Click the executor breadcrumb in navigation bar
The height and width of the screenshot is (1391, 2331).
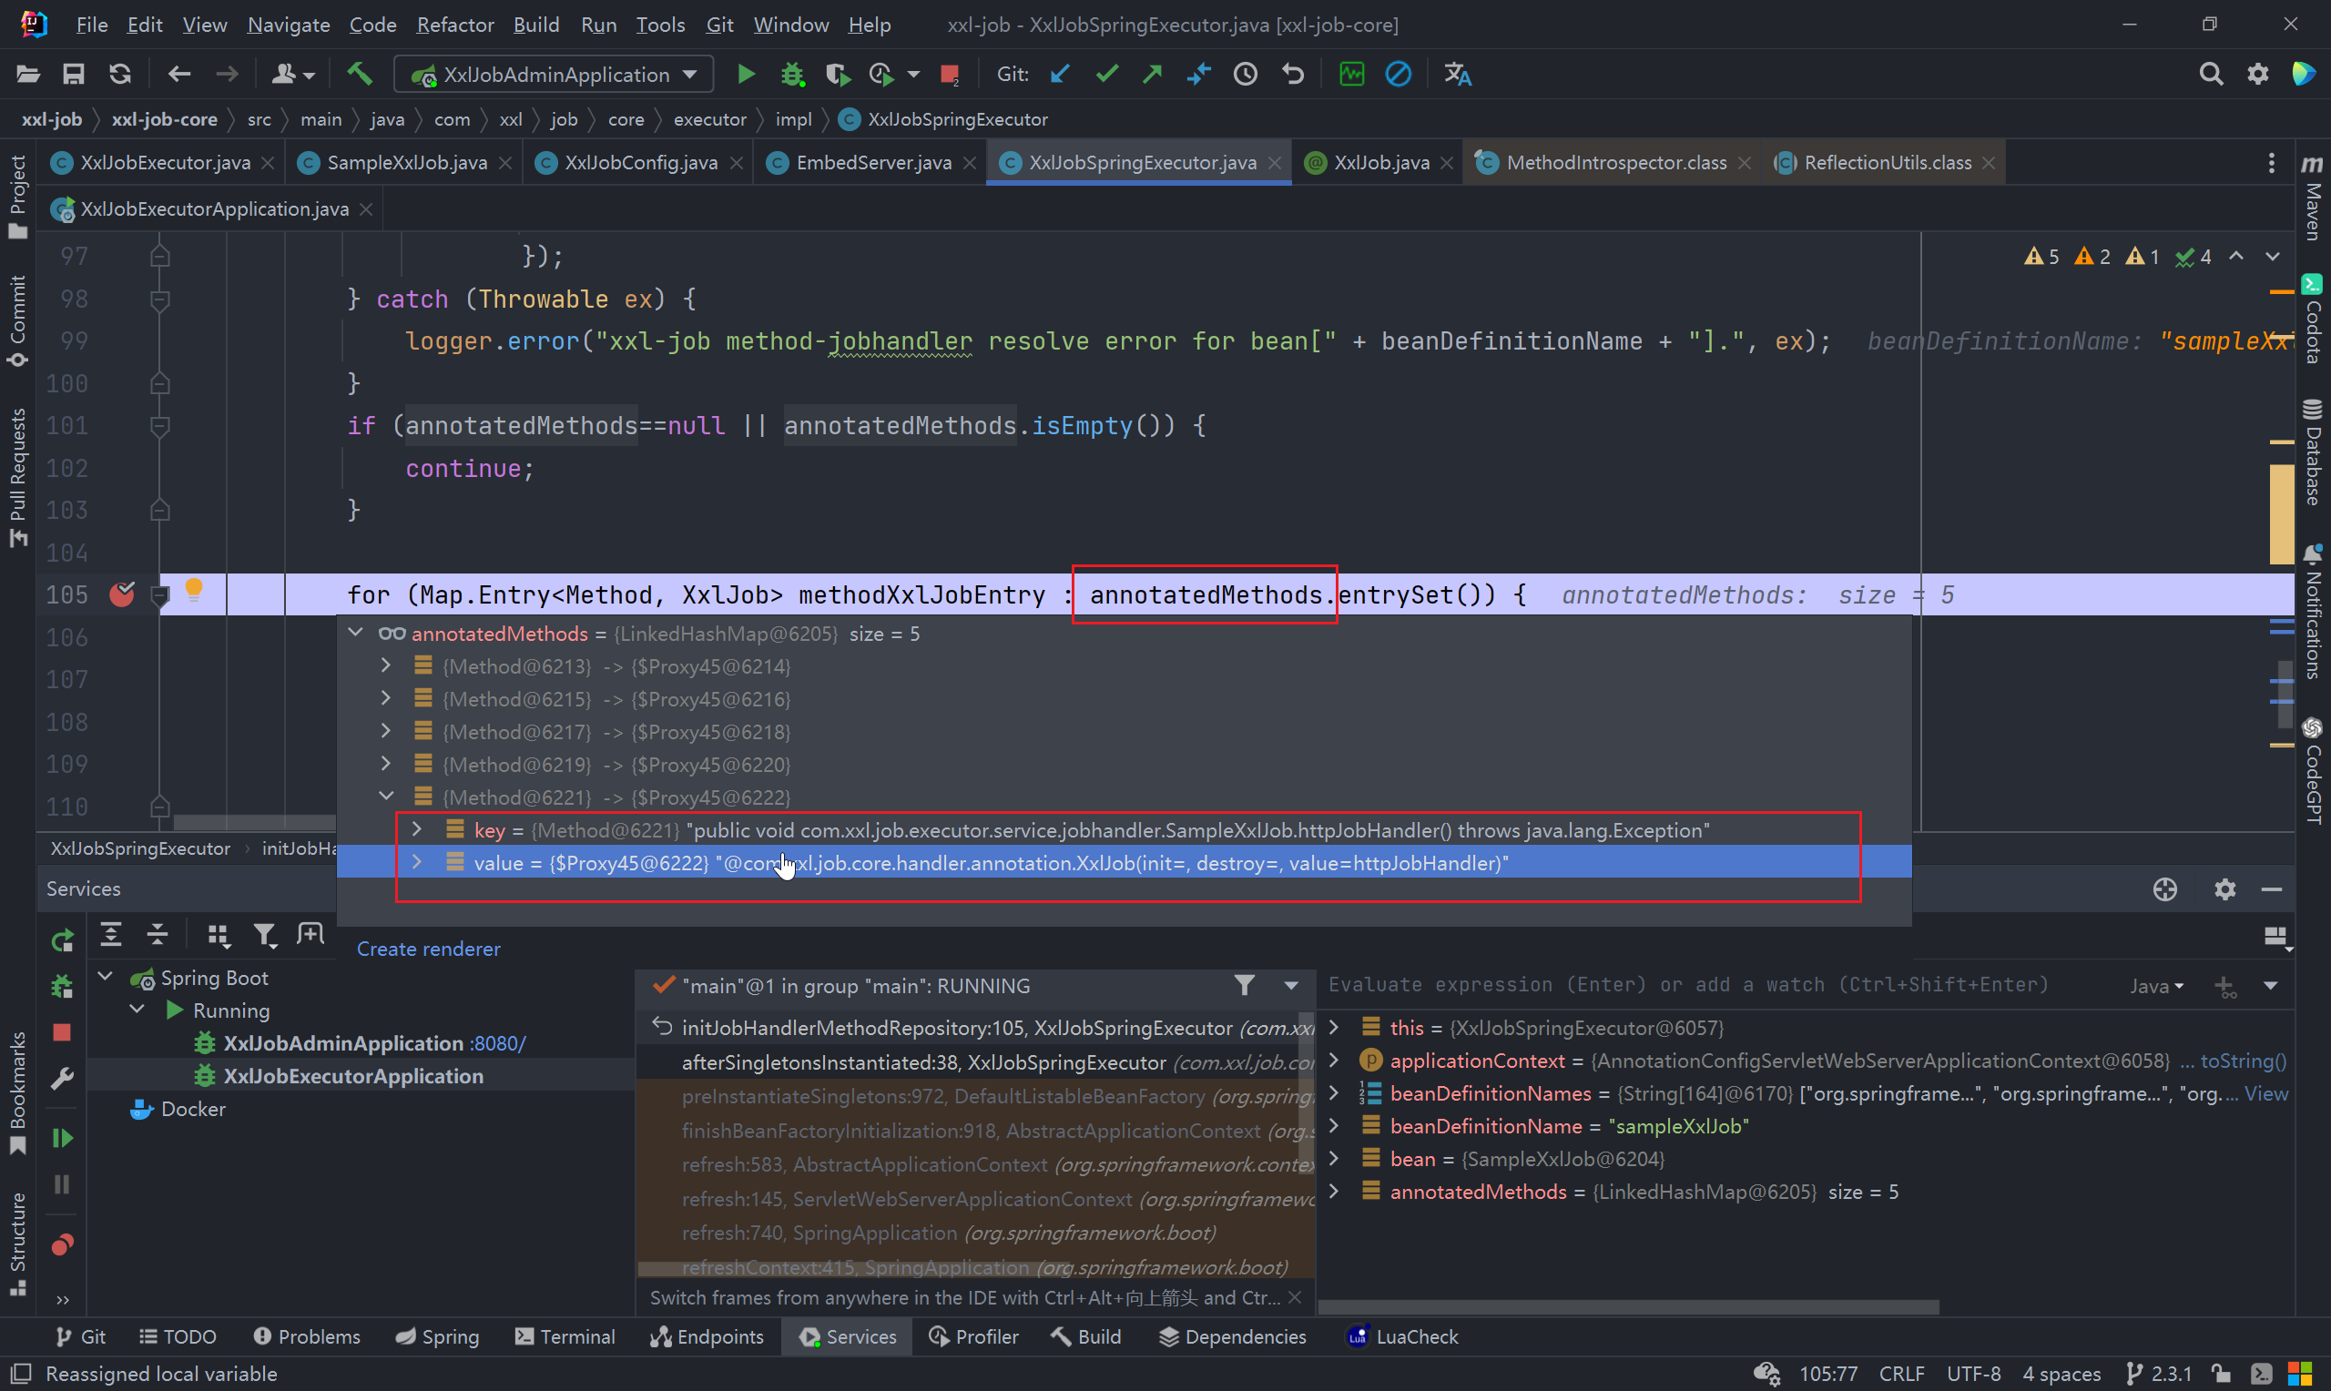coord(709,119)
